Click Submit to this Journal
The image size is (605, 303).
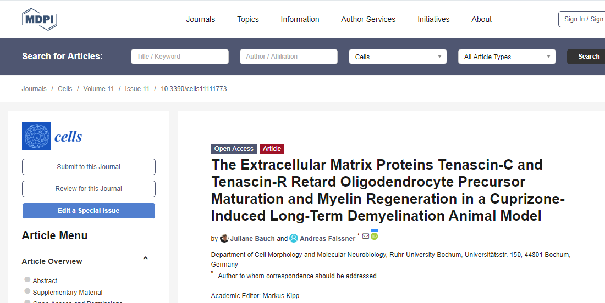pyautogui.click(x=89, y=167)
